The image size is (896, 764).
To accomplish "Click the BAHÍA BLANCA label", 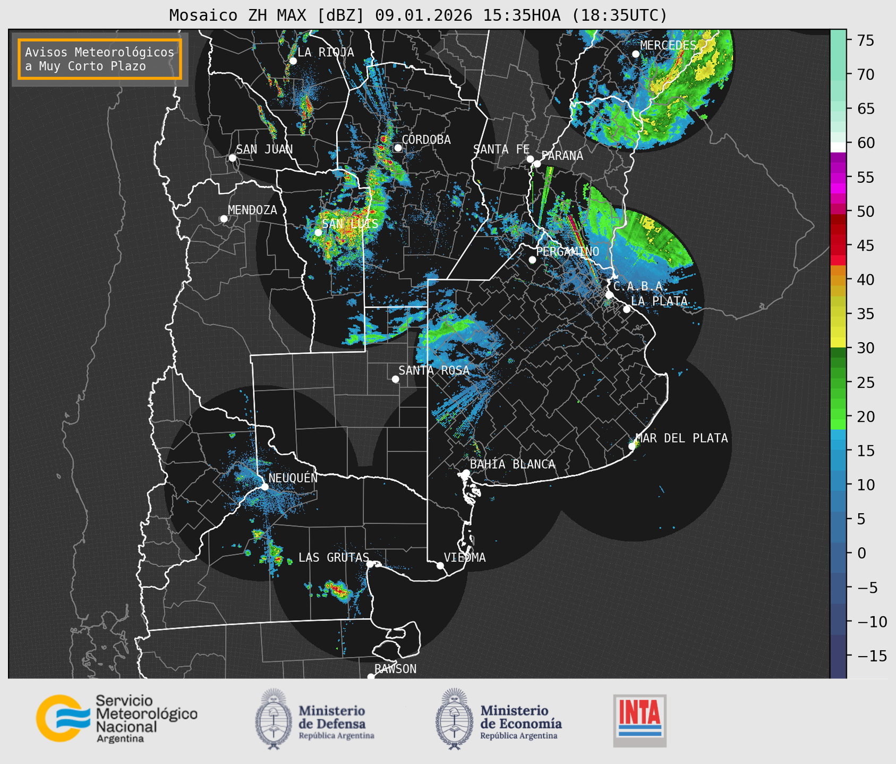I will click(x=513, y=464).
